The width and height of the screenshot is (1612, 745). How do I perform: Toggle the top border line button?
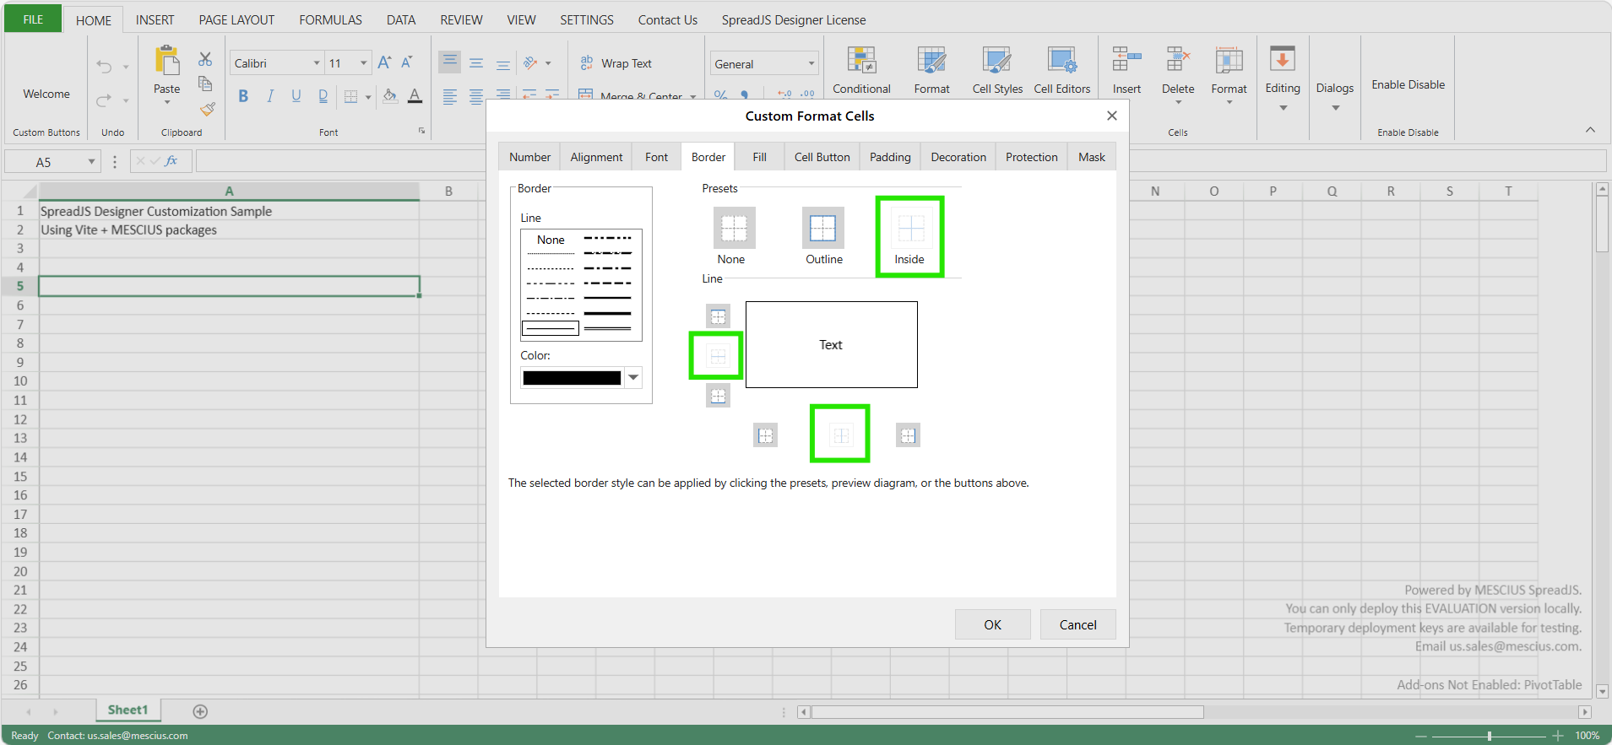[x=718, y=316]
